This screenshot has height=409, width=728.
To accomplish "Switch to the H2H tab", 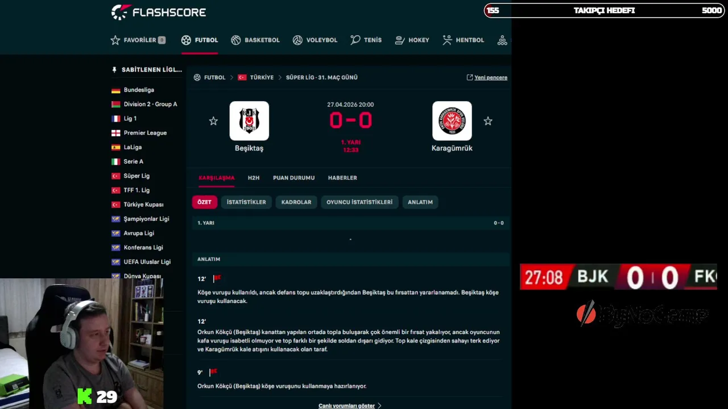I will click(254, 178).
